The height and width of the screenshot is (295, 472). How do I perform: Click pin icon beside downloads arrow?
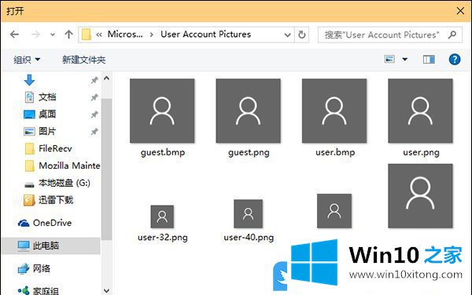(94, 80)
